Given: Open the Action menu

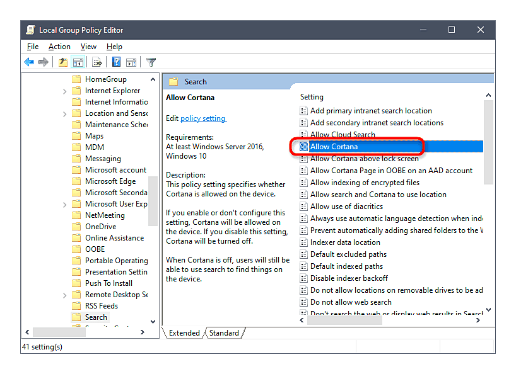Looking at the screenshot, I should coord(59,47).
